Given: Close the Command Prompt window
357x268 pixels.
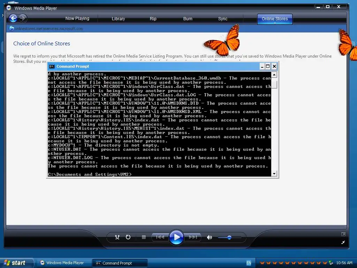Looking at the screenshot, I should click(x=274, y=67).
